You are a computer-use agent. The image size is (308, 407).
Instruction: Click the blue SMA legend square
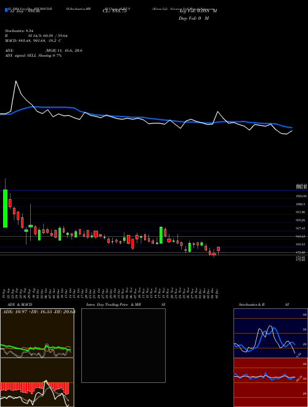[6, 10]
